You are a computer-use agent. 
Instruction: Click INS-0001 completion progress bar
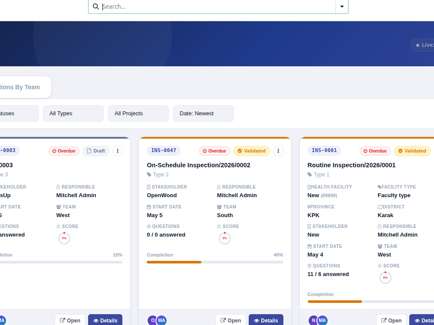point(371,302)
